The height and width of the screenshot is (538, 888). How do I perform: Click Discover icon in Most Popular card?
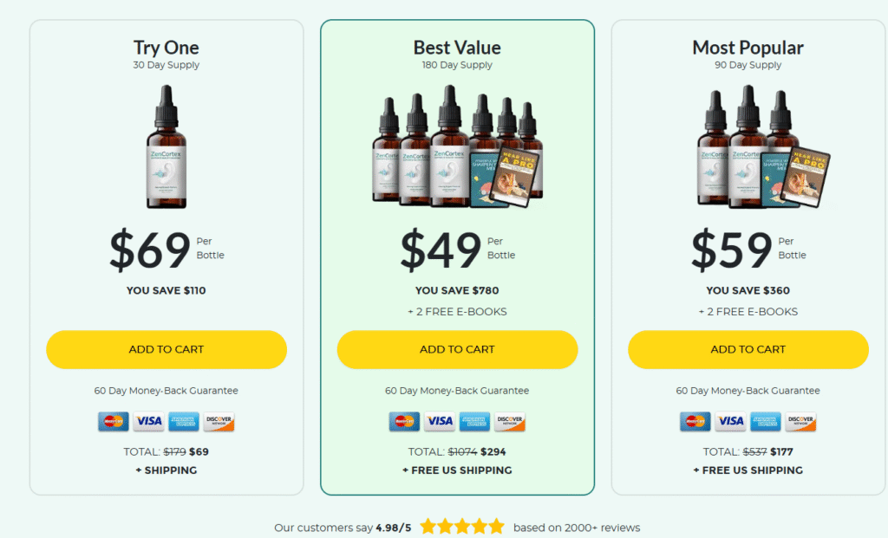click(800, 421)
